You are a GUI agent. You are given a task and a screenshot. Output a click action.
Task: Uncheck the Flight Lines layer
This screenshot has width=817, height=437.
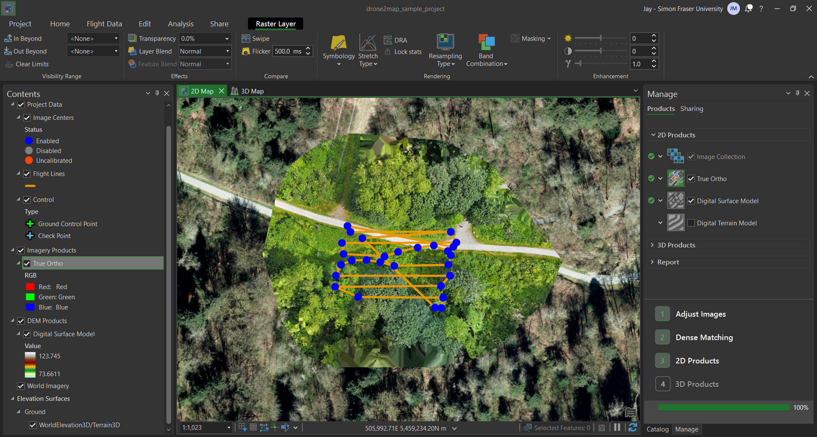point(27,174)
